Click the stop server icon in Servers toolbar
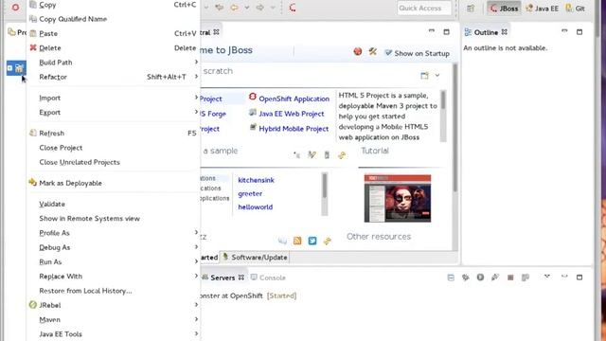The height and width of the screenshot is (341, 606). pyautogui.click(x=510, y=278)
